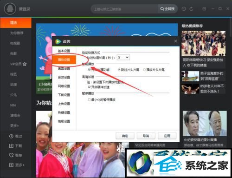232x178 pixels.
Task: Open the 下载设置 settings tab
Action: [x=64, y=95]
